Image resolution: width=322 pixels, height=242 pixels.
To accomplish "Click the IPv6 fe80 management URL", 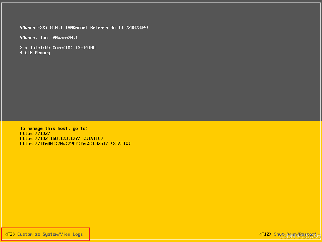I will pos(64,143).
